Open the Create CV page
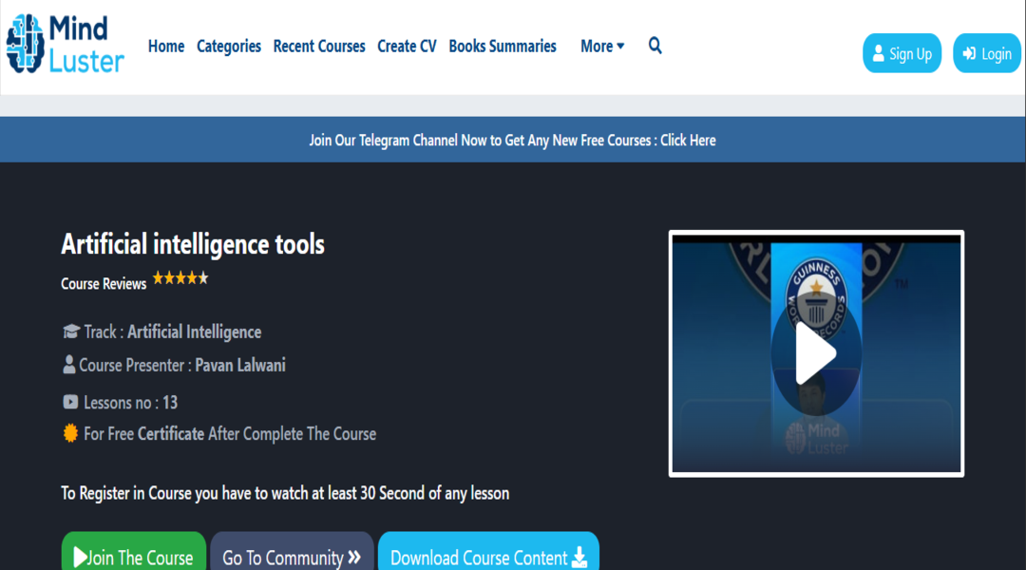This screenshot has width=1026, height=570. click(x=407, y=47)
